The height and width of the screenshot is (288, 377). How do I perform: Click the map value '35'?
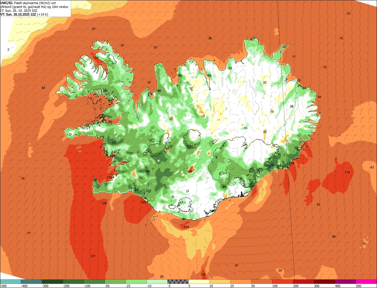(280, 270)
